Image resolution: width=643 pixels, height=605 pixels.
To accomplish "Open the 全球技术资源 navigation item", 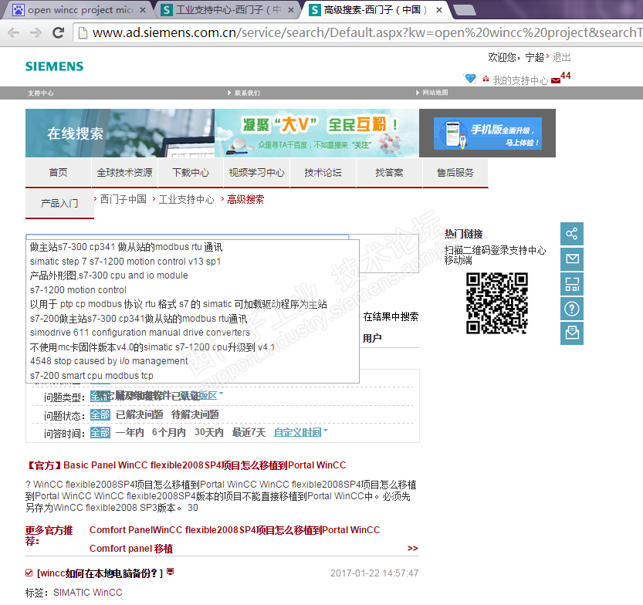I will (x=125, y=173).
